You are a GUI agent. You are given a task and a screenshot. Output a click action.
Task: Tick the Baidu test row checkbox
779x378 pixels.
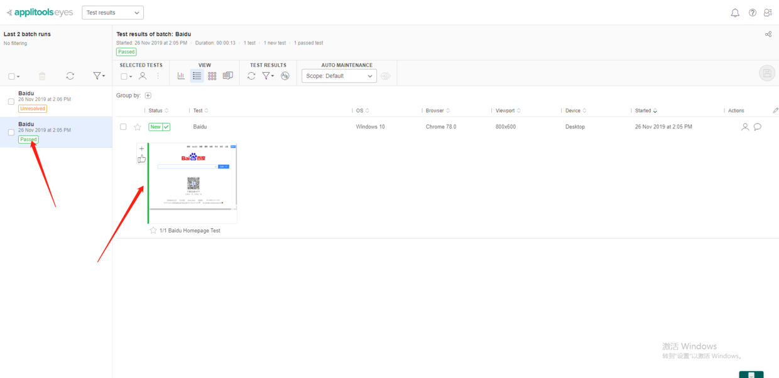(124, 127)
